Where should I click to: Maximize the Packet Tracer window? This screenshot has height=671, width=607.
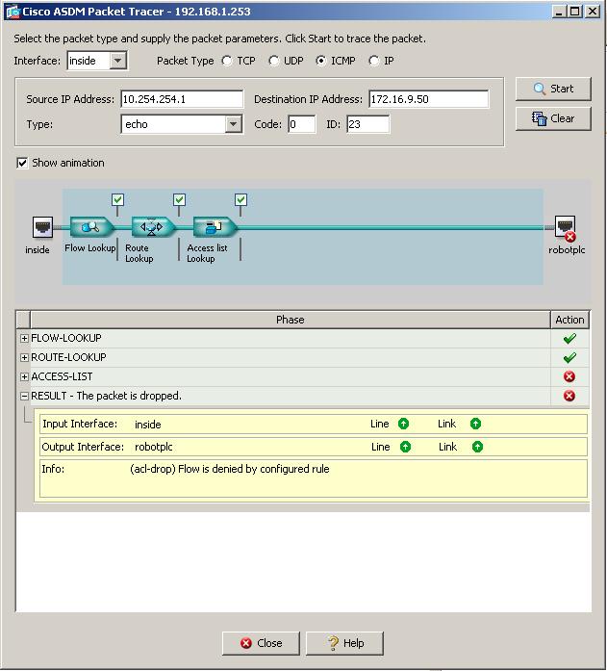575,12
